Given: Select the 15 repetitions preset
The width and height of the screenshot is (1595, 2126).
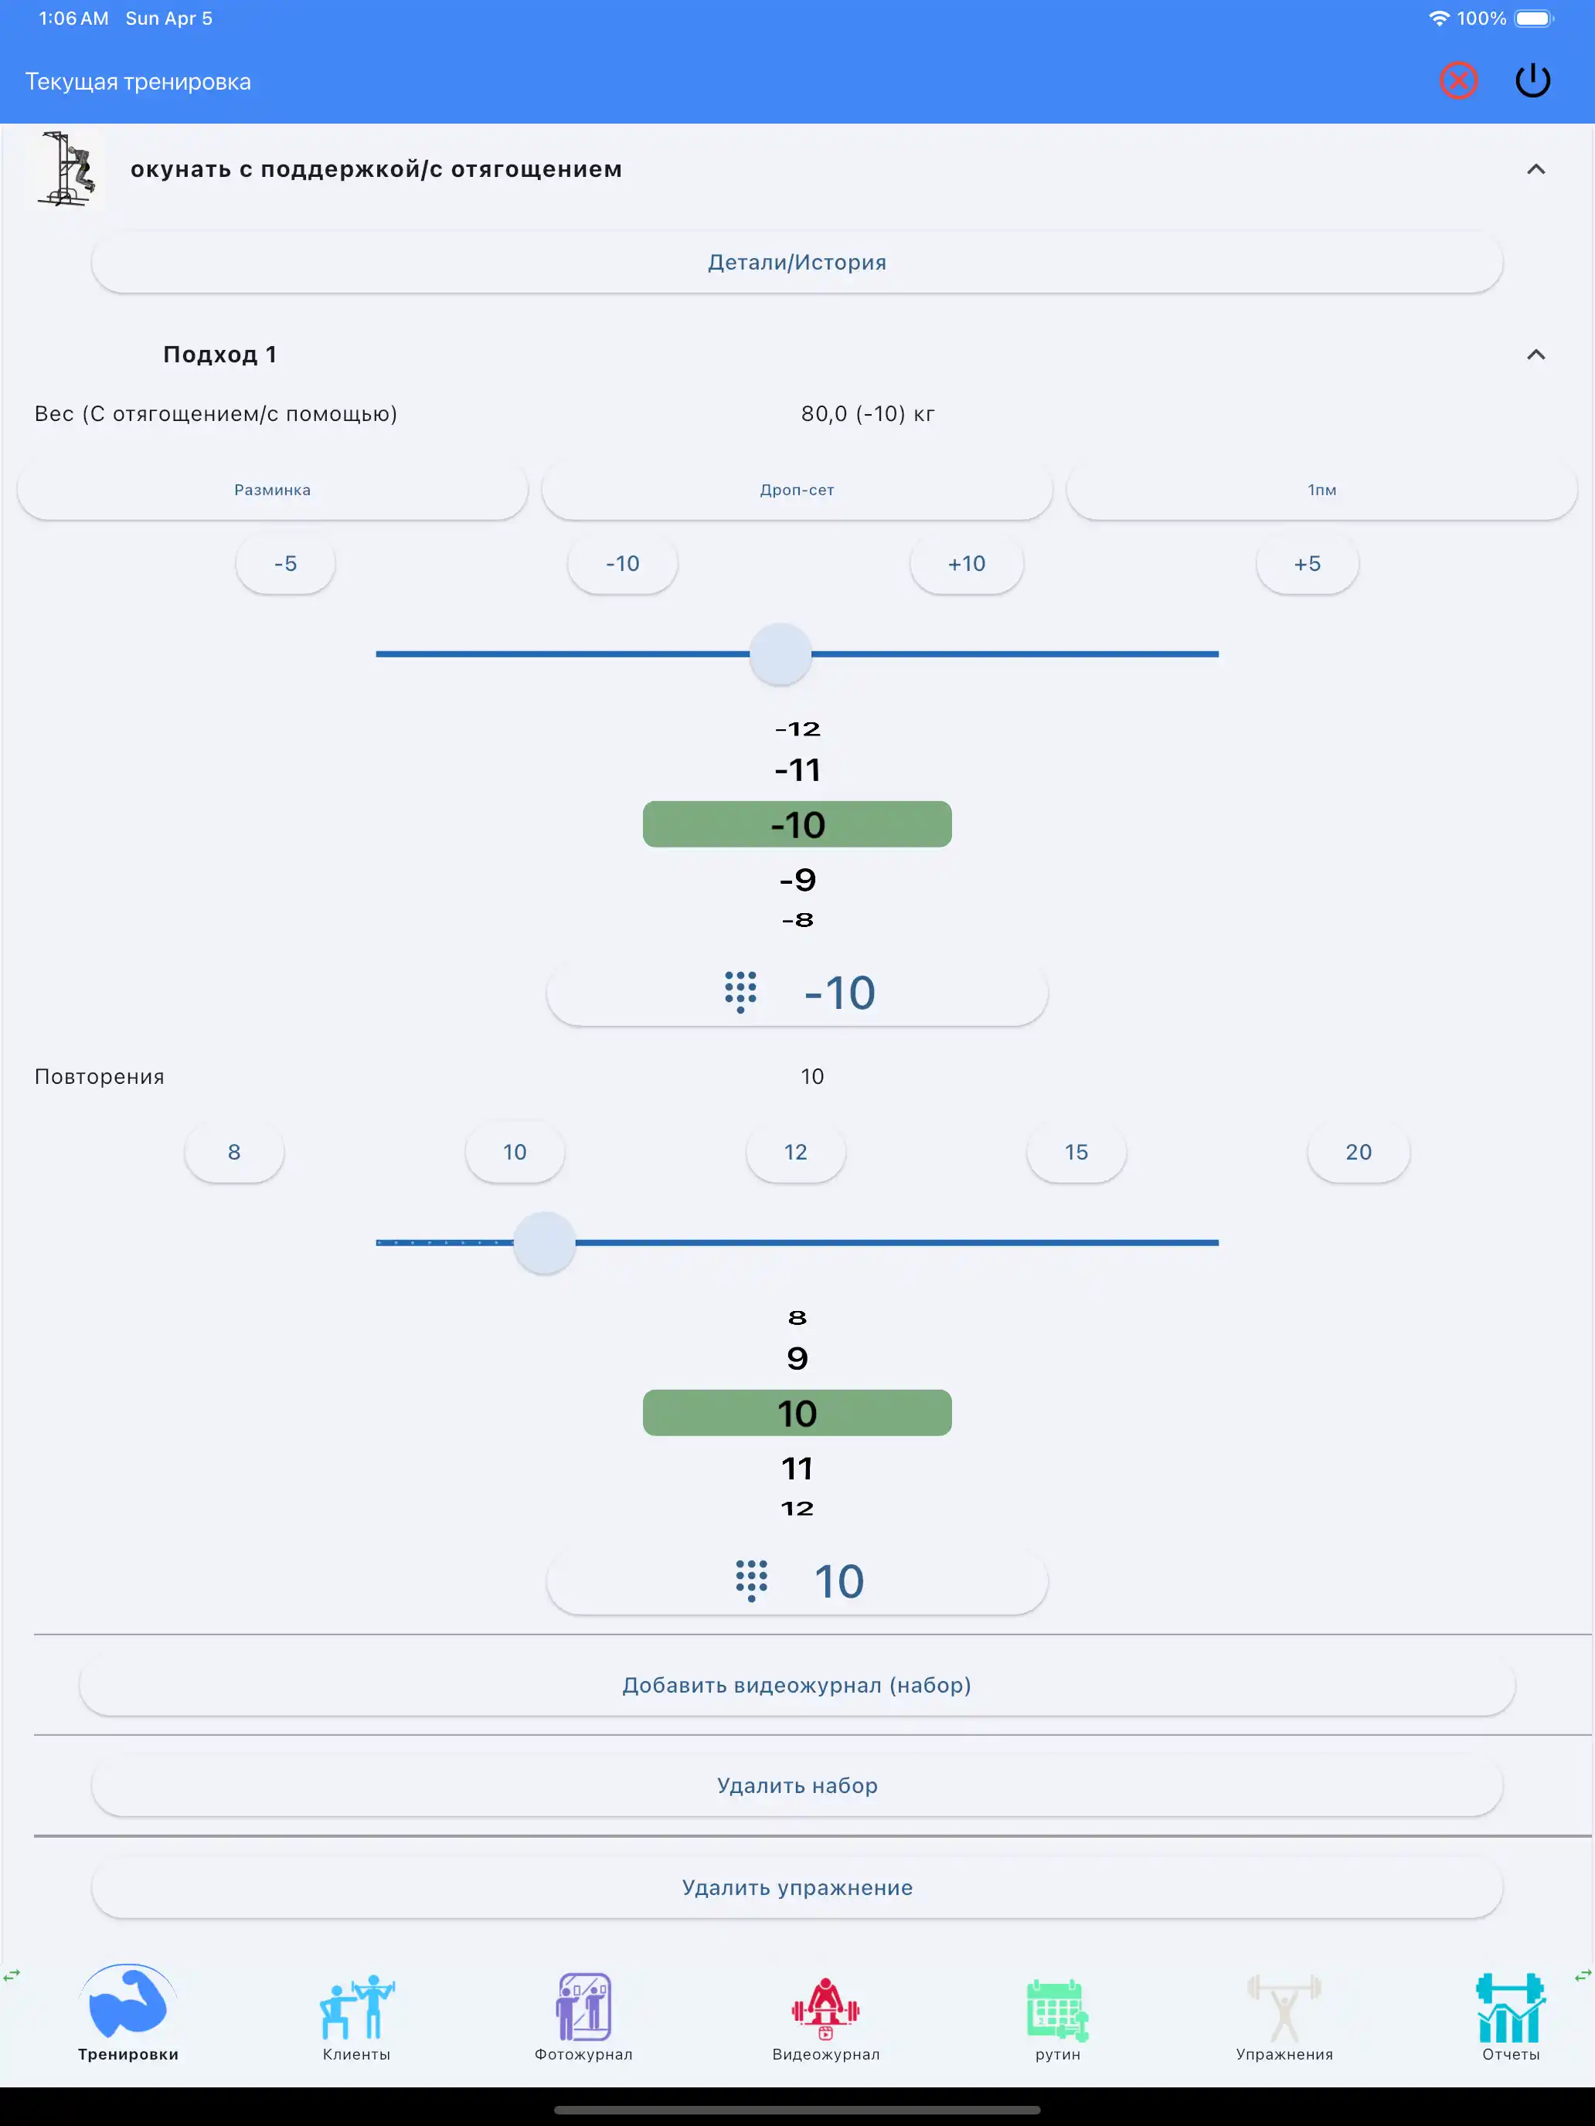Looking at the screenshot, I should [x=1076, y=1153].
